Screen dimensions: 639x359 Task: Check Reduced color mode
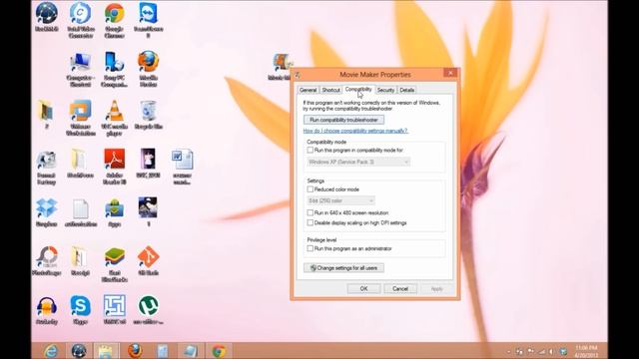tap(311, 189)
